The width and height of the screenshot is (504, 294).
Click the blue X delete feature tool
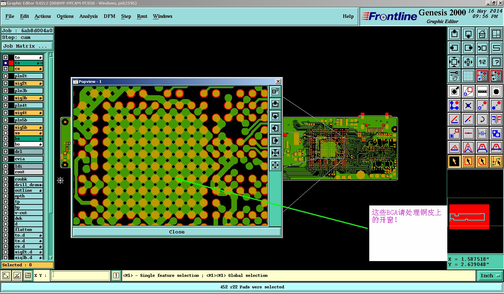pyautogui.click(x=468, y=105)
